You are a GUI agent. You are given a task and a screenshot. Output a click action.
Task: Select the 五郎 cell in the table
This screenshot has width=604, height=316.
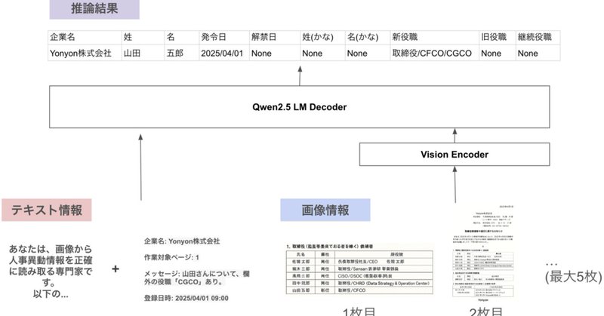(x=182, y=53)
